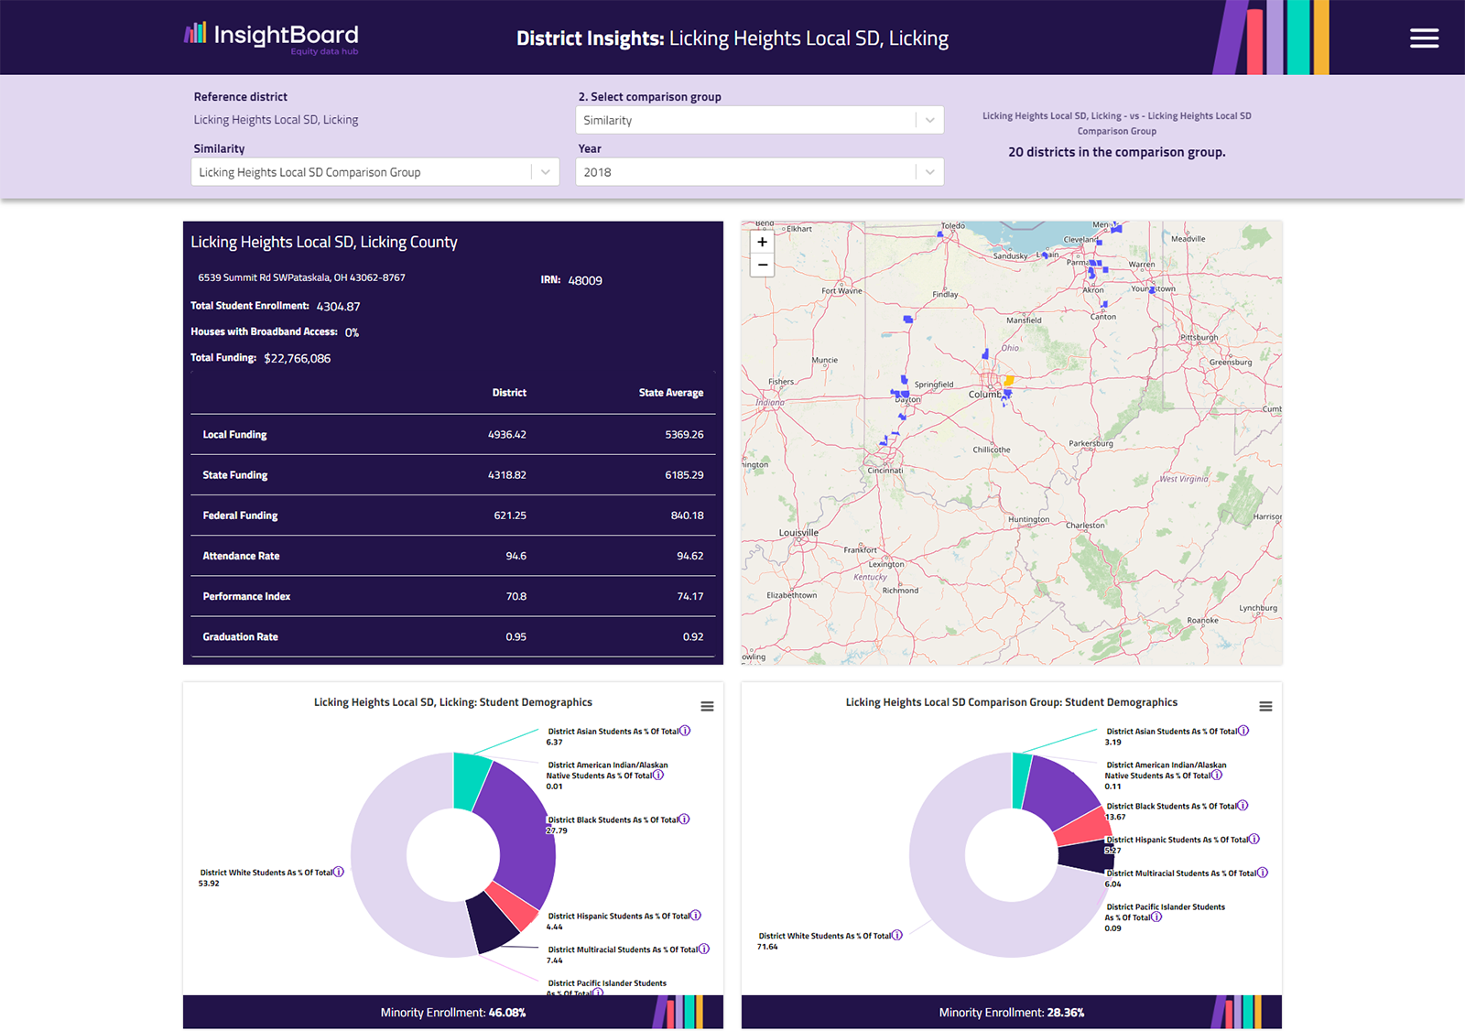Open district demographics chart context menu
This screenshot has width=1465, height=1031.
click(x=707, y=706)
